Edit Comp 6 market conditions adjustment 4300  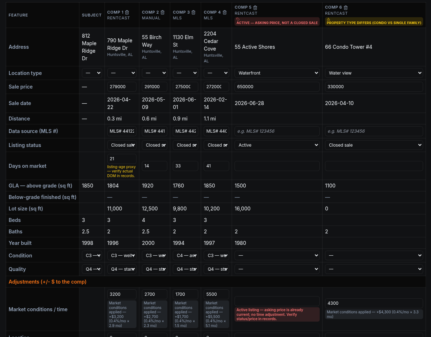coord(374,303)
